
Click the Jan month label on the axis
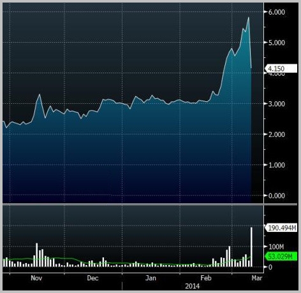click(150, 278)
